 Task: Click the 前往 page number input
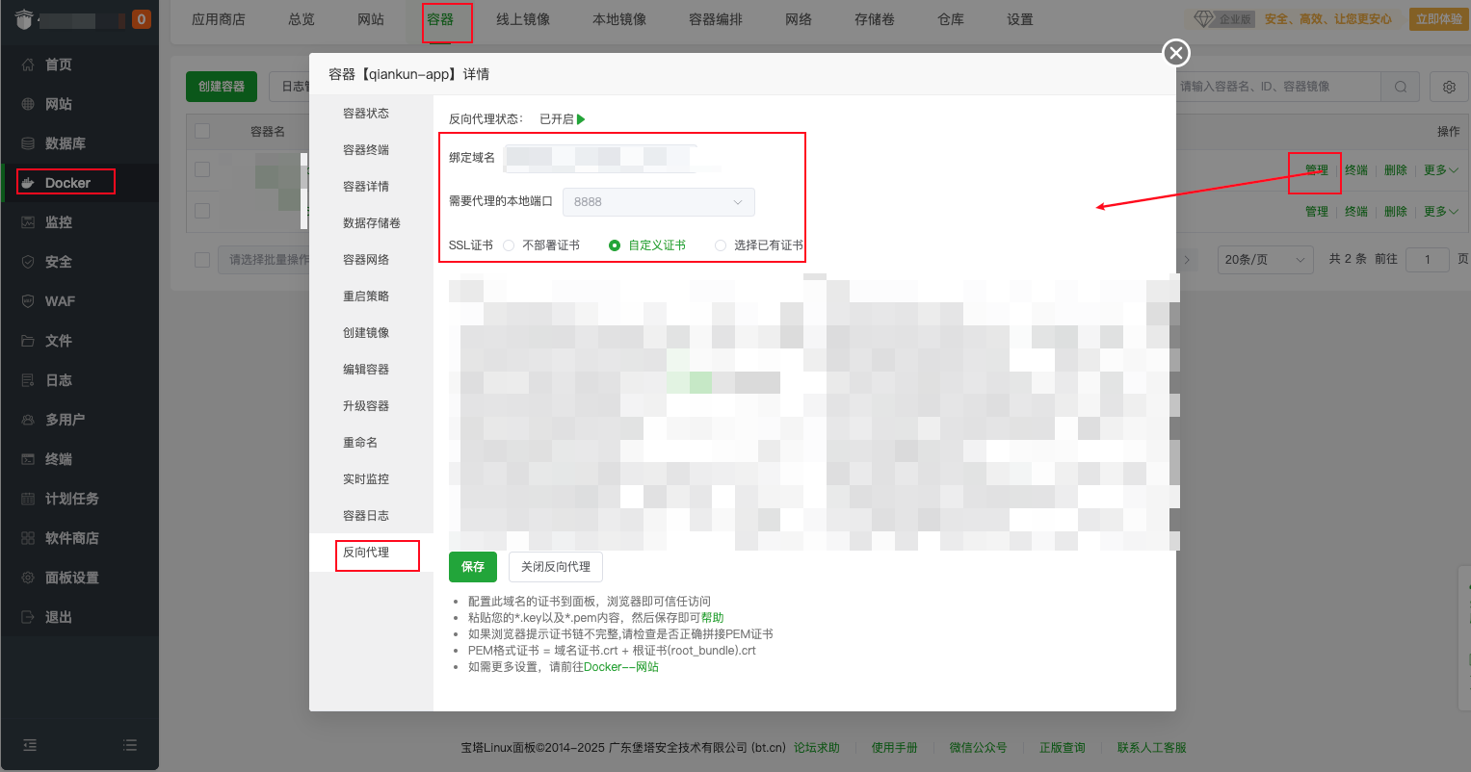tap(1428, 260)
